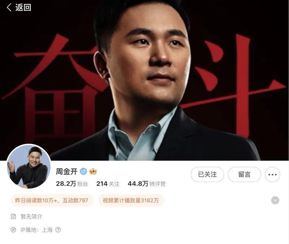This screenshot has width=289, height=244.
Task: Open the 214 关注 following list
Action: pyautogui.click(x=108, y=184)
